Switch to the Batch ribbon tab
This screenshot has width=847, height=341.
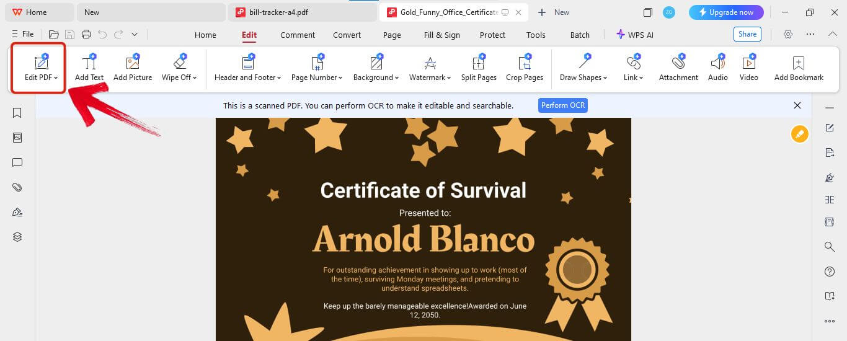click(580, 35)
